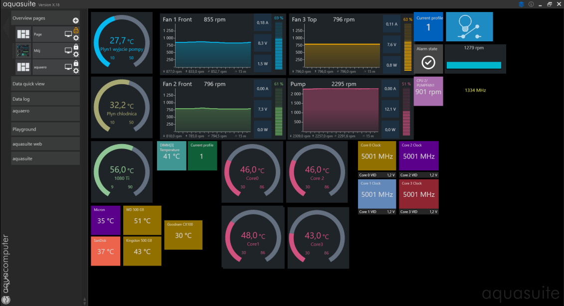
Task: Click the Pump 2295 rpm chart
Action: (341, 109)
